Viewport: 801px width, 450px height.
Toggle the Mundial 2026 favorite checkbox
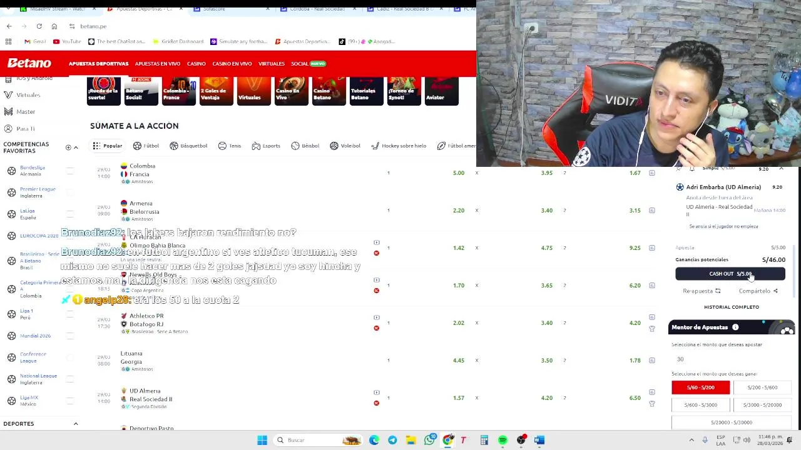point(70,336)
